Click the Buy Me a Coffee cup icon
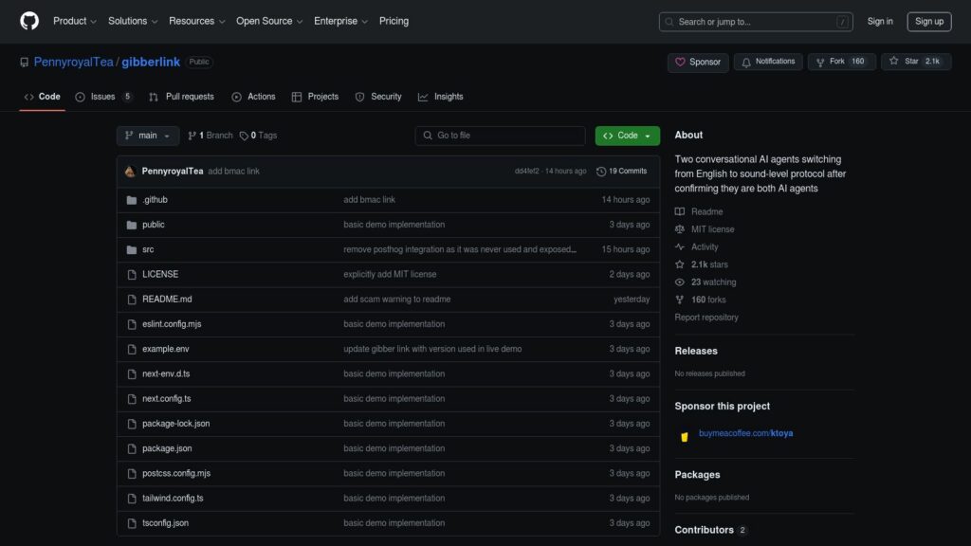Image resolution: width=971 pixels, height=546 pixels. 685,436
